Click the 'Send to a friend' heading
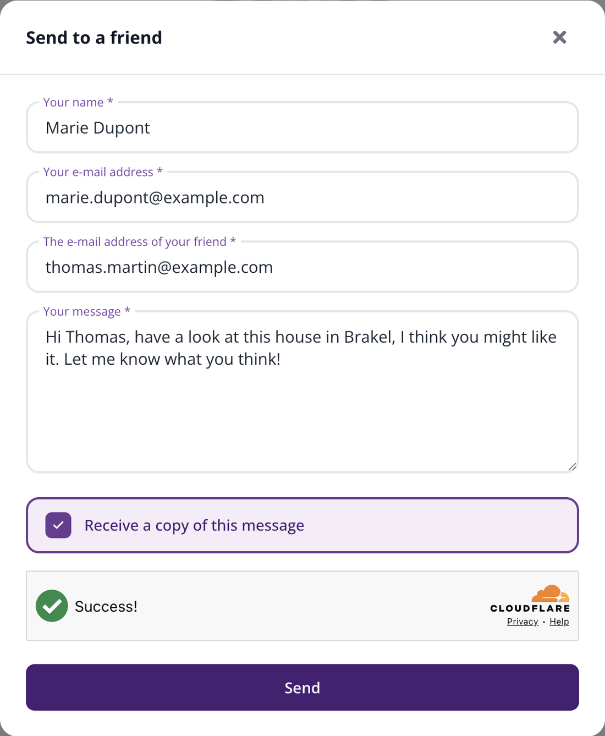Viewport: 605px width, 736px height. 94,37
